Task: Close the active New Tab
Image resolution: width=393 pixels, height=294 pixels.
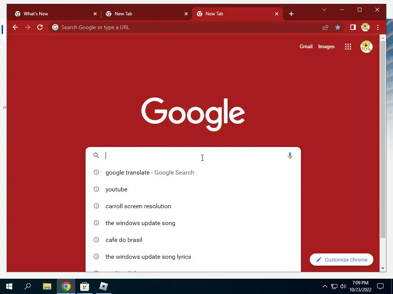Action: pyautogui.click(x=277, y=14)
